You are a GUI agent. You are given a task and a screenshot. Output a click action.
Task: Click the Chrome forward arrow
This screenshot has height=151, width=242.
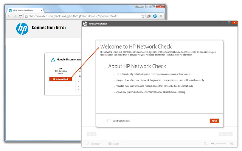(14, 16)
